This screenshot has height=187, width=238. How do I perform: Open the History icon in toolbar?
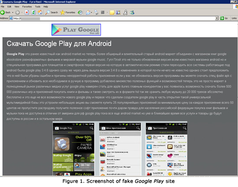[x=80, y=12]
